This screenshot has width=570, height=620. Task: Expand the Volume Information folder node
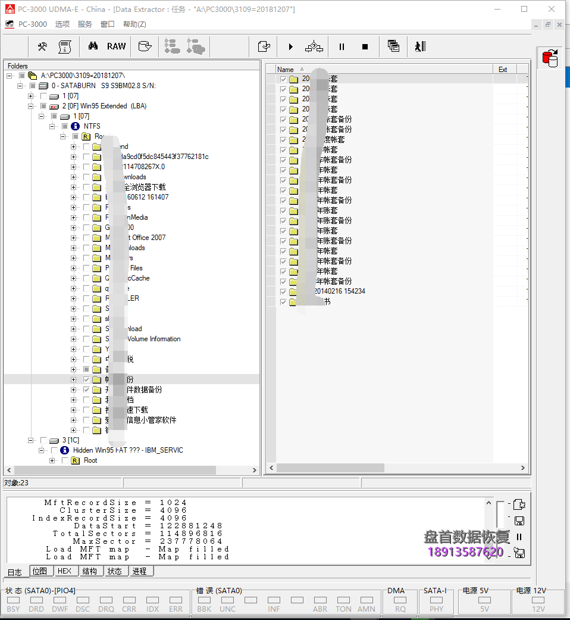click(73, 339)
